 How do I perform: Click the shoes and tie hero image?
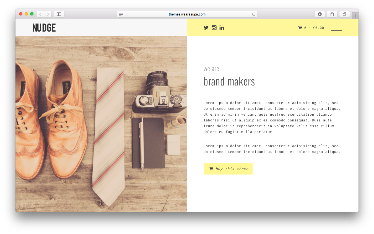point(101,124)
